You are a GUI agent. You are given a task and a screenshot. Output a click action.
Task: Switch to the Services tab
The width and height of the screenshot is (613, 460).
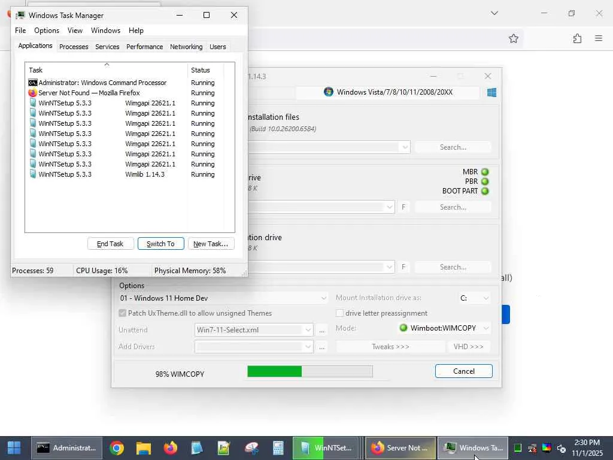[107, 47]
